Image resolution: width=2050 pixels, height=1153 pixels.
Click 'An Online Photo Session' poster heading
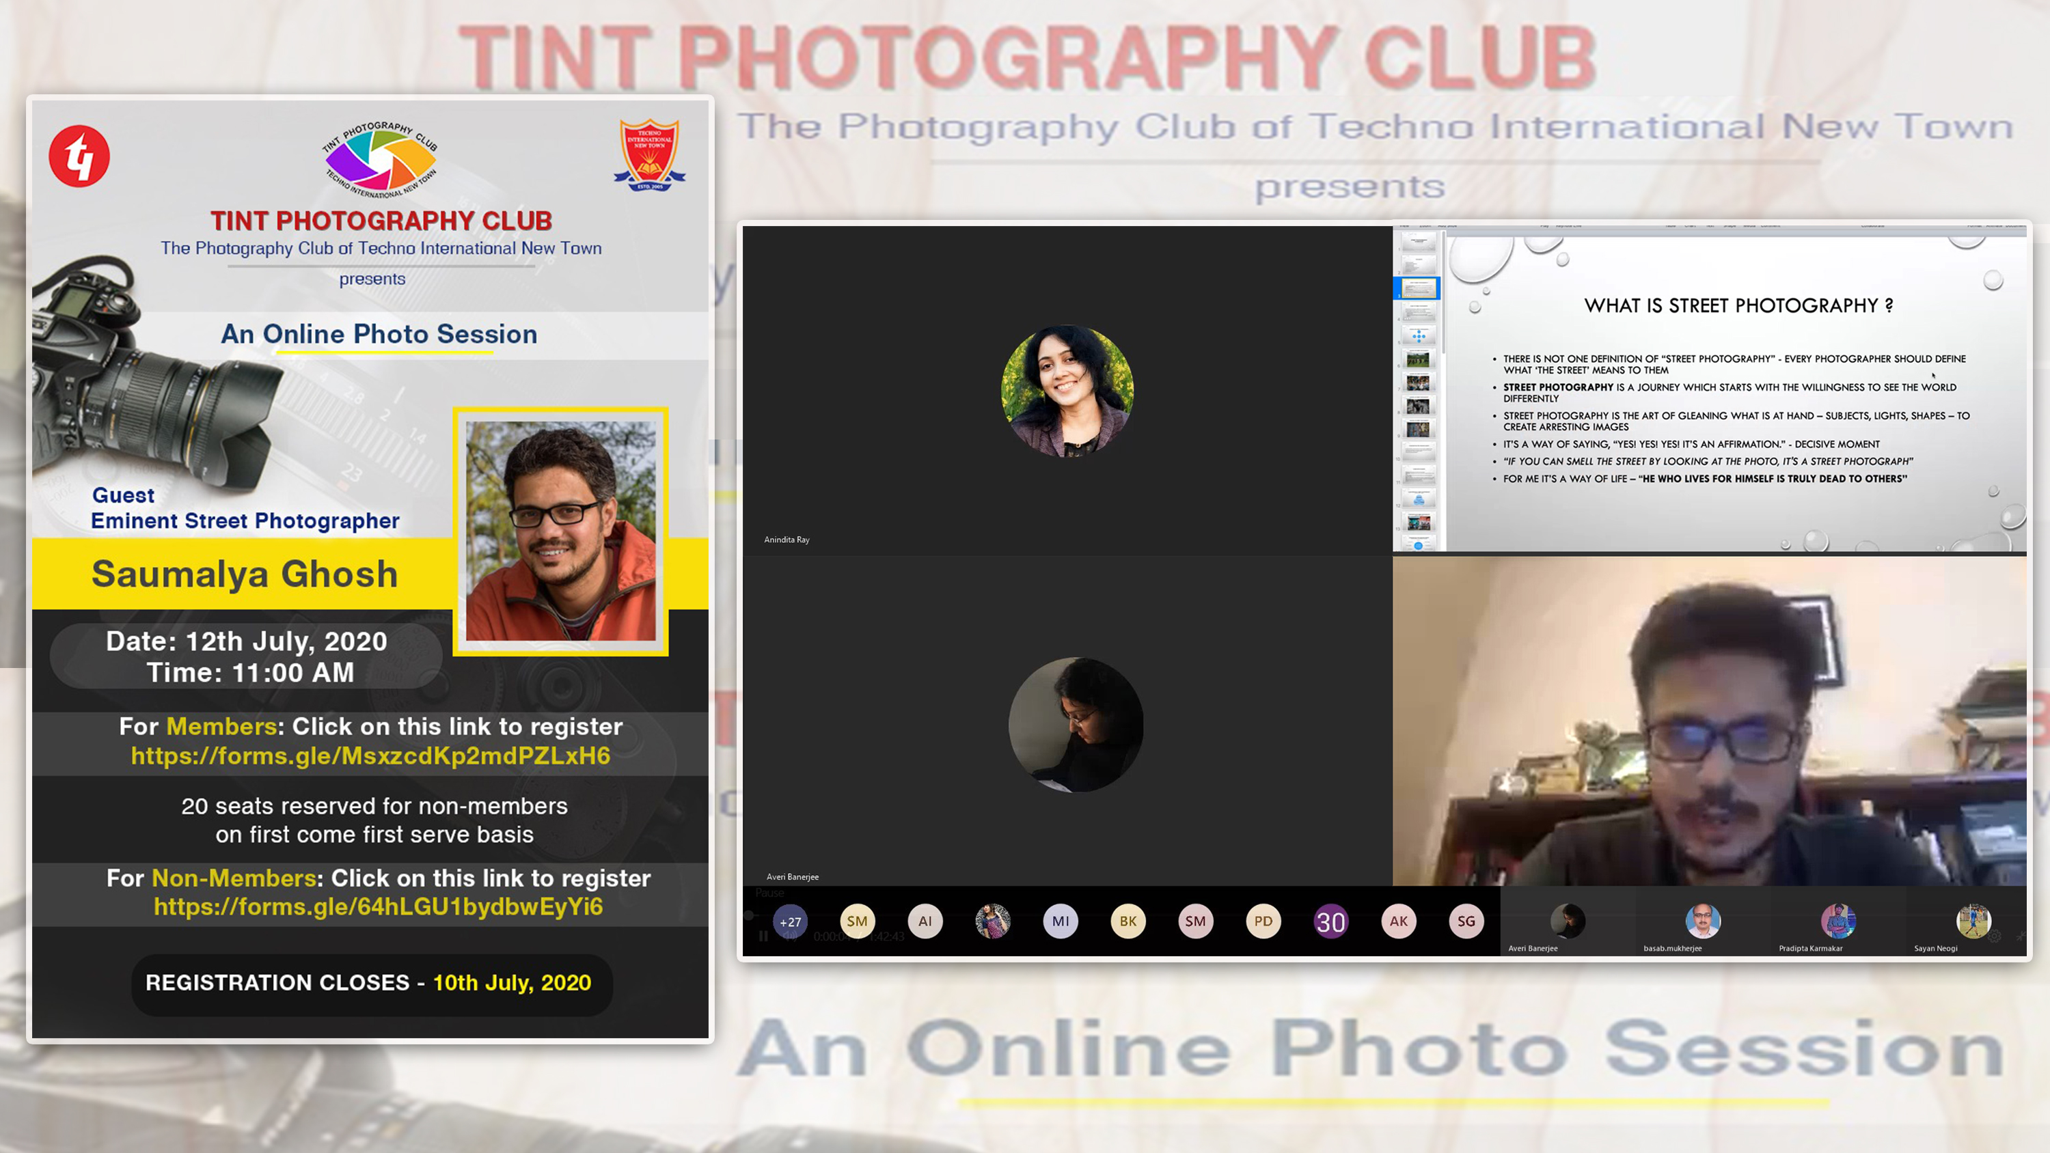379,334
